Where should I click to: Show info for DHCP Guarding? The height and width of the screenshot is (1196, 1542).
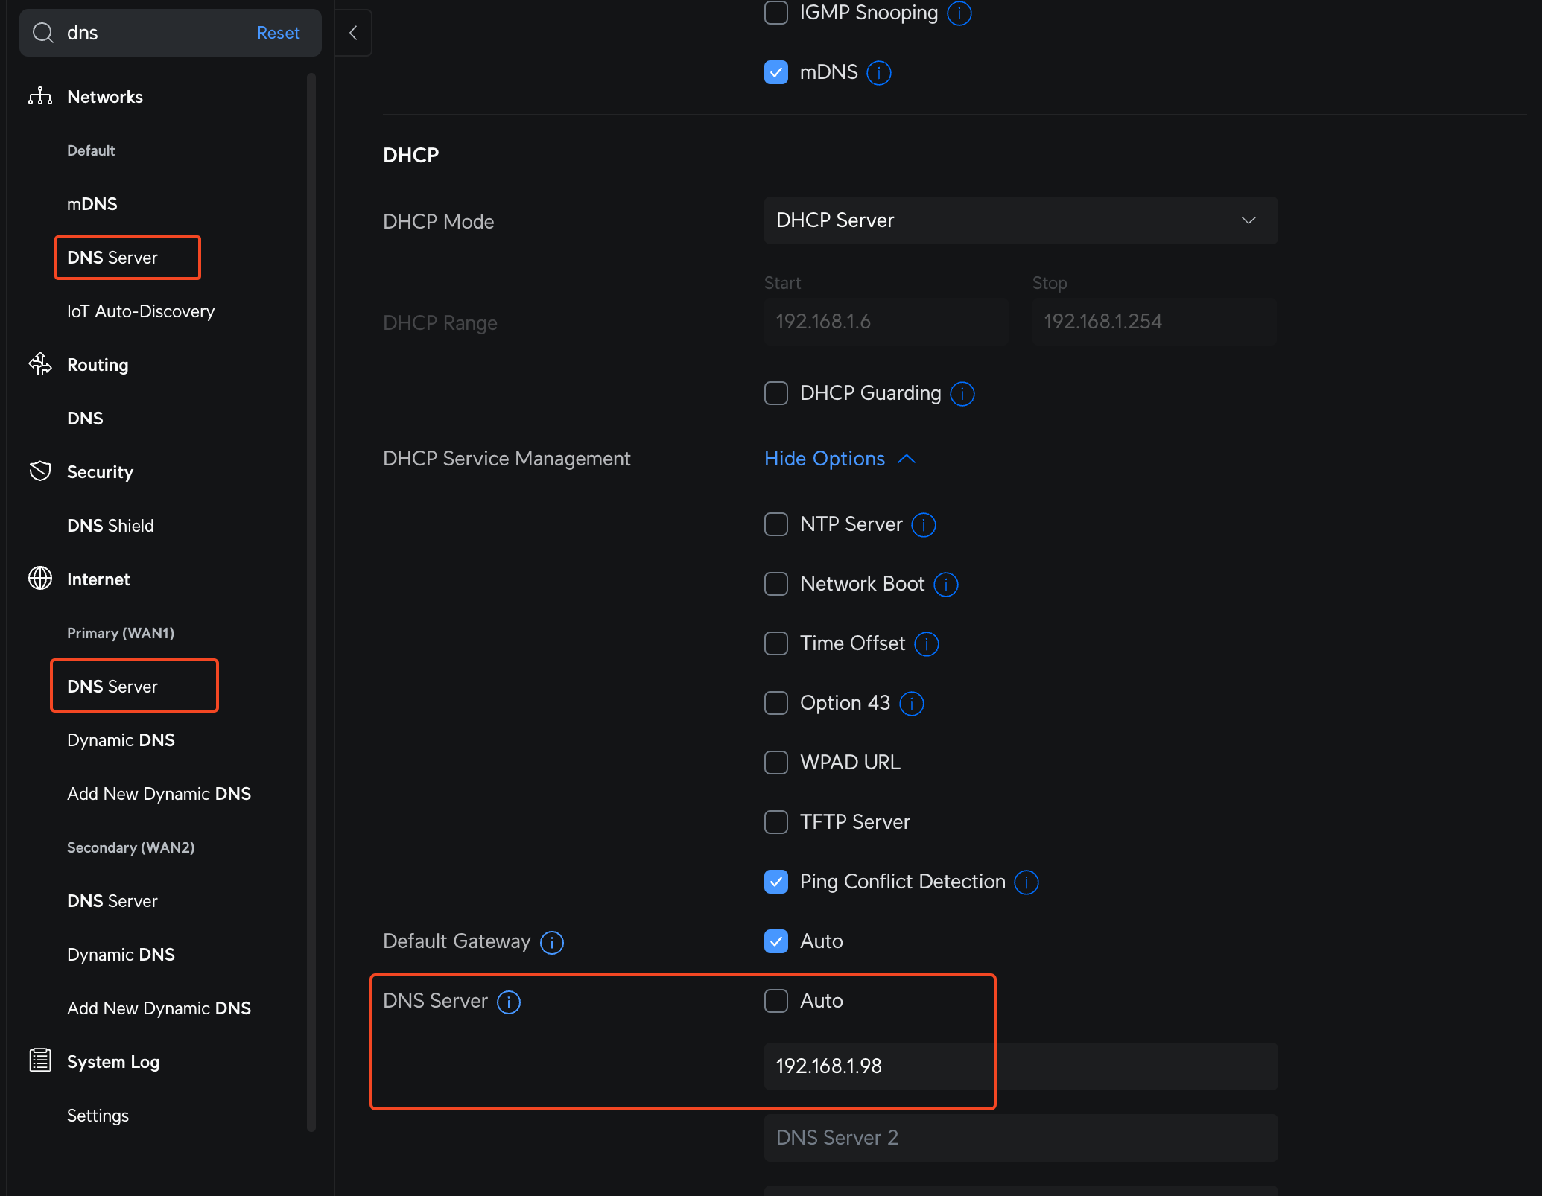pos(962,393)
